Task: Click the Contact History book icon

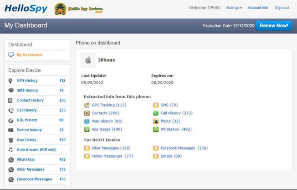Action: (x=10, y=100)
